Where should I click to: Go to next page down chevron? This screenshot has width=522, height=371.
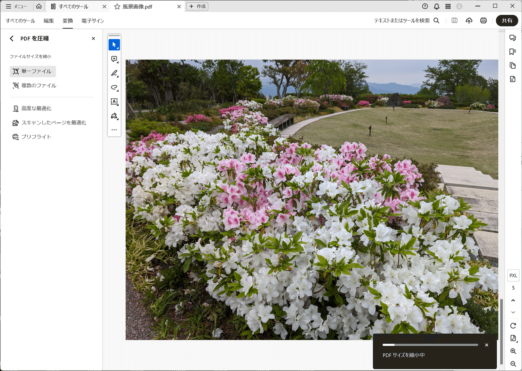click(513, 312)
